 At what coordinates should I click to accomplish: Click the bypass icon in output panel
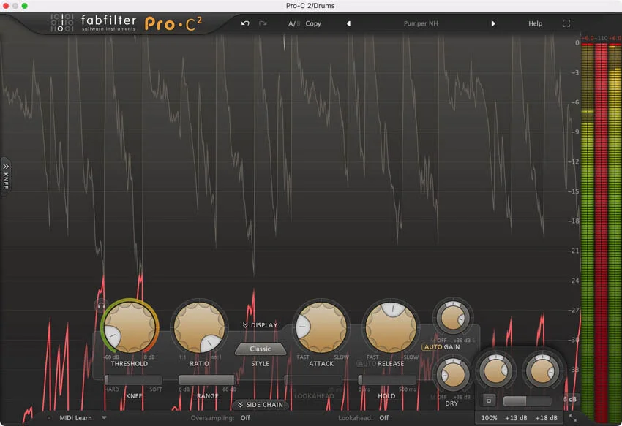pos(489,400)
